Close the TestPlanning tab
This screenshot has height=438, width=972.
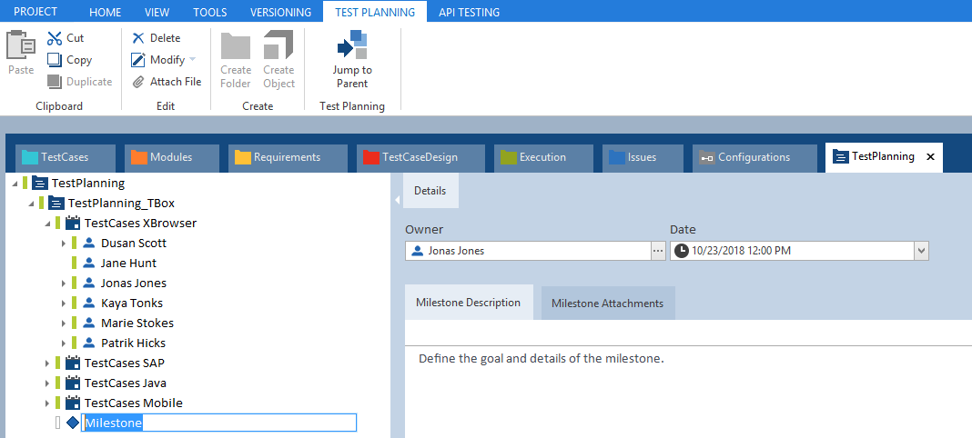(930, 157)
